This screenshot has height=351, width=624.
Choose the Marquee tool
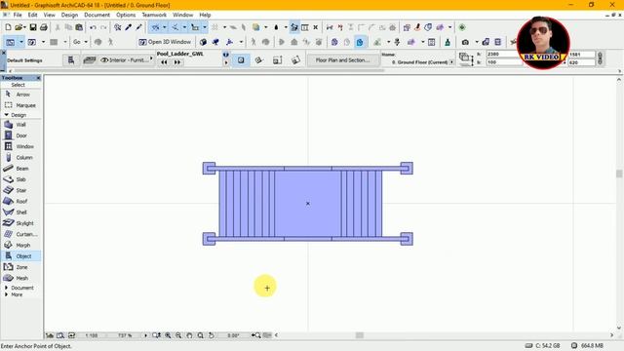click(20, 105)
